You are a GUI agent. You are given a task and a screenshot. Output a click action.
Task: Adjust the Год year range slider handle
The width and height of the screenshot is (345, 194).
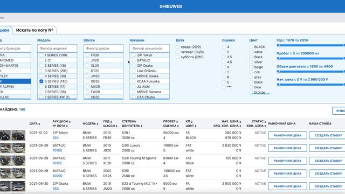pos(278,45)
